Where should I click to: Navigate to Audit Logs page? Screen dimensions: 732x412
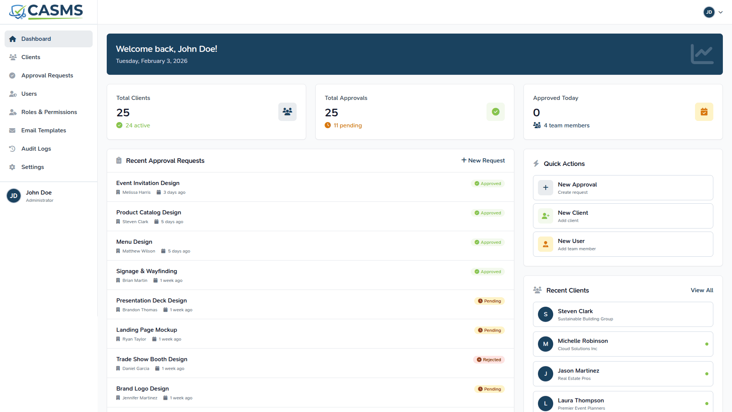(x=36, y=149)
